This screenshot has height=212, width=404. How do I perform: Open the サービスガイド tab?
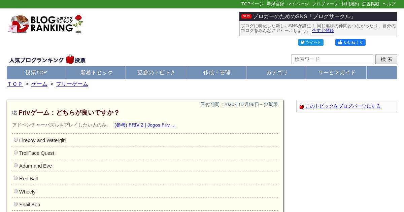tap(337, 73)
